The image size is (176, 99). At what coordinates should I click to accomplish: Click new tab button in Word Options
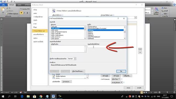(105, 76)
